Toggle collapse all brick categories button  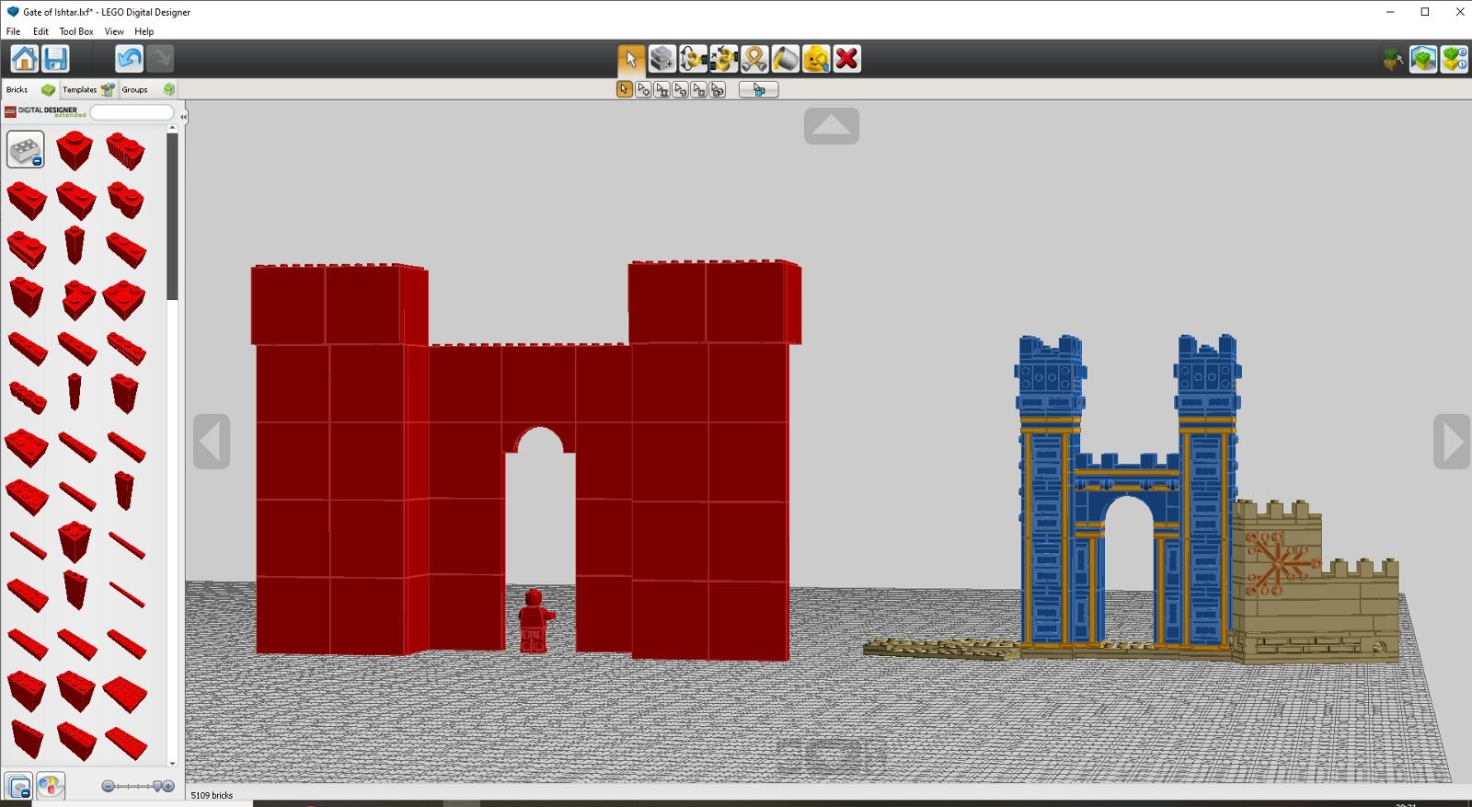click(18, 786)
